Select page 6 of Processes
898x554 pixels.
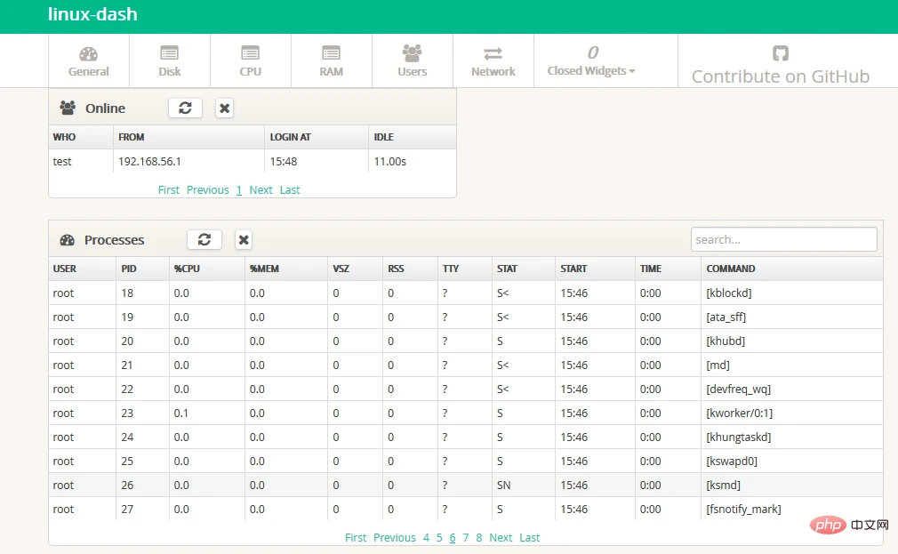(453, 537)
